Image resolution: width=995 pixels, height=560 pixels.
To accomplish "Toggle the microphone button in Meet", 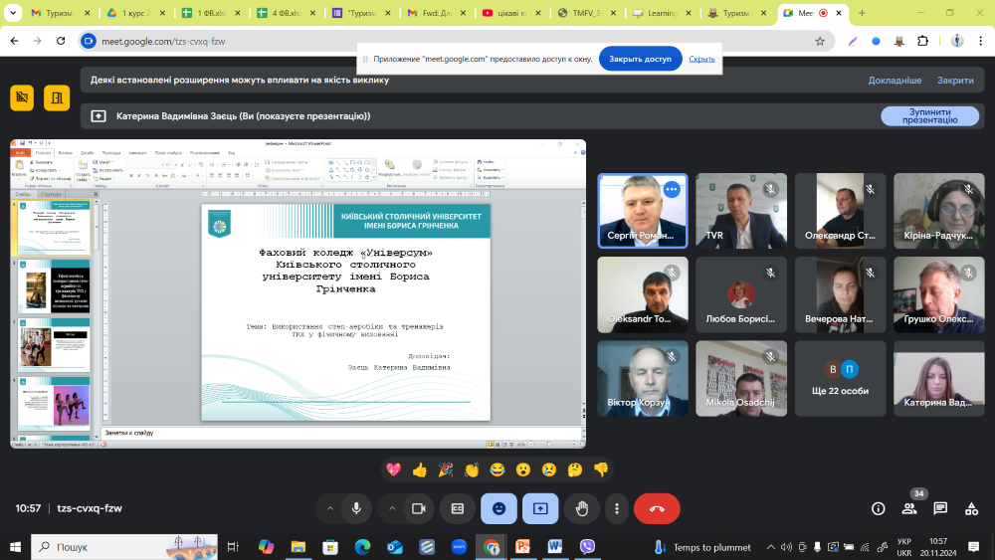I will click(x=356, y=508).
